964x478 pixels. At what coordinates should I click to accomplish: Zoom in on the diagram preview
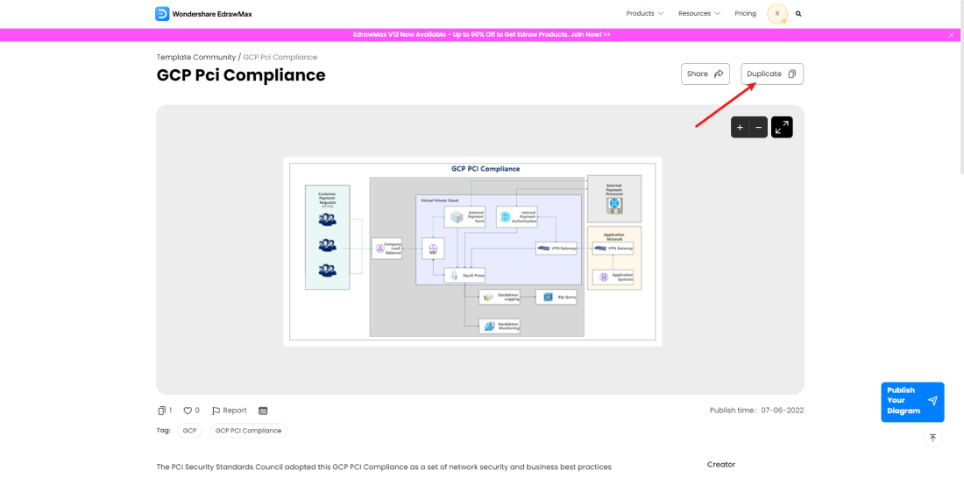(x=741, y=127)
